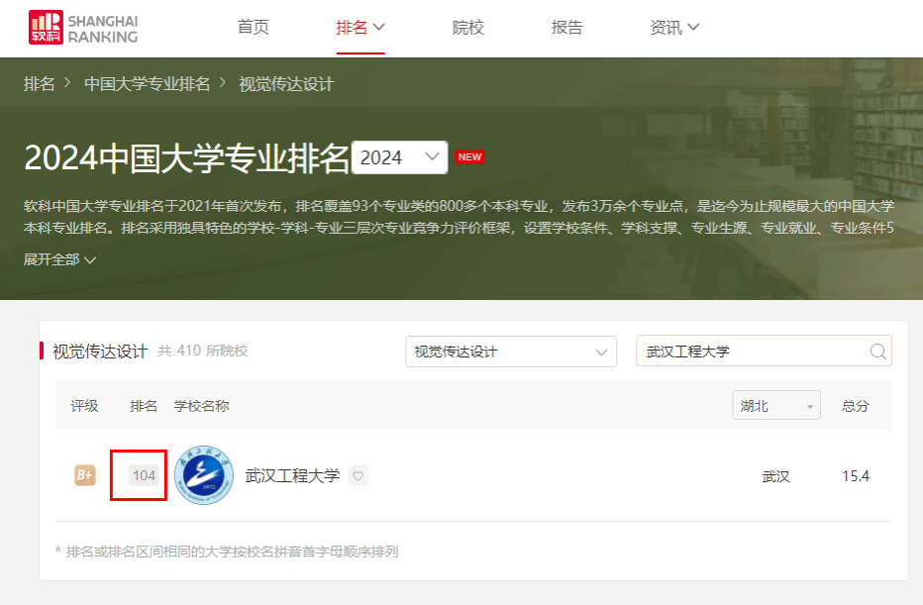Open the 资讯 navigation menu
The image size is (923, 605).
point(673,28)
